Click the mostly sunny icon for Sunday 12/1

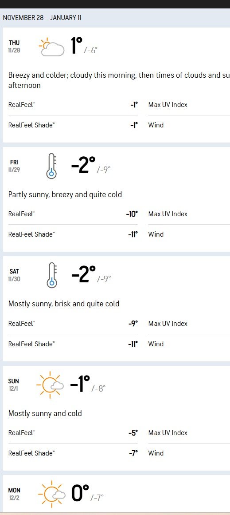point(50,385)
